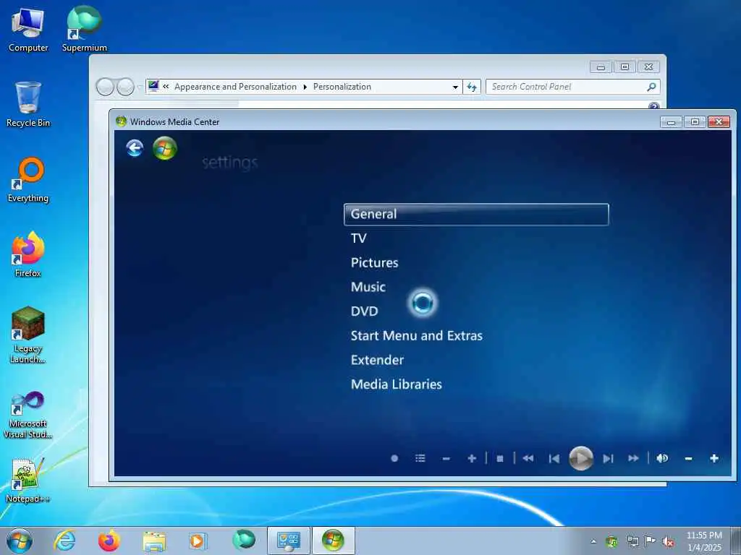Open the guide list icon in transport bar

[x=420, y=458]
